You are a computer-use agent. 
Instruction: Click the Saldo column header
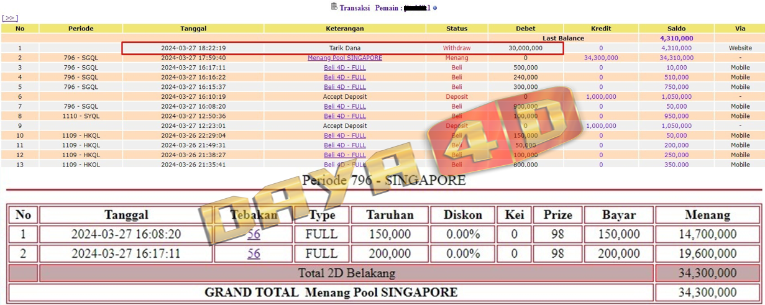tap(676, 29)
